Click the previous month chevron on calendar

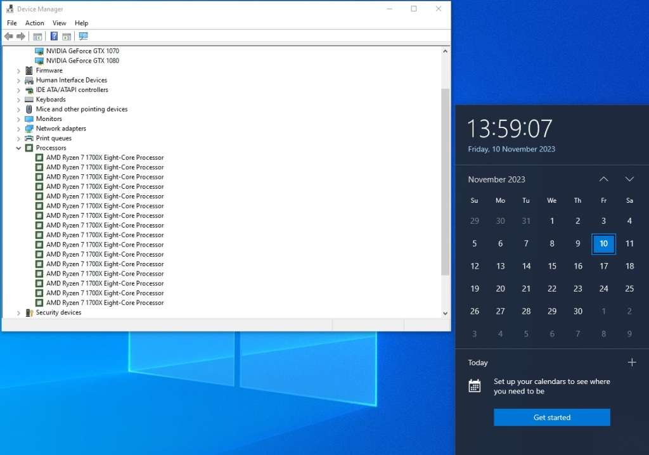click(x=603, y=179)
